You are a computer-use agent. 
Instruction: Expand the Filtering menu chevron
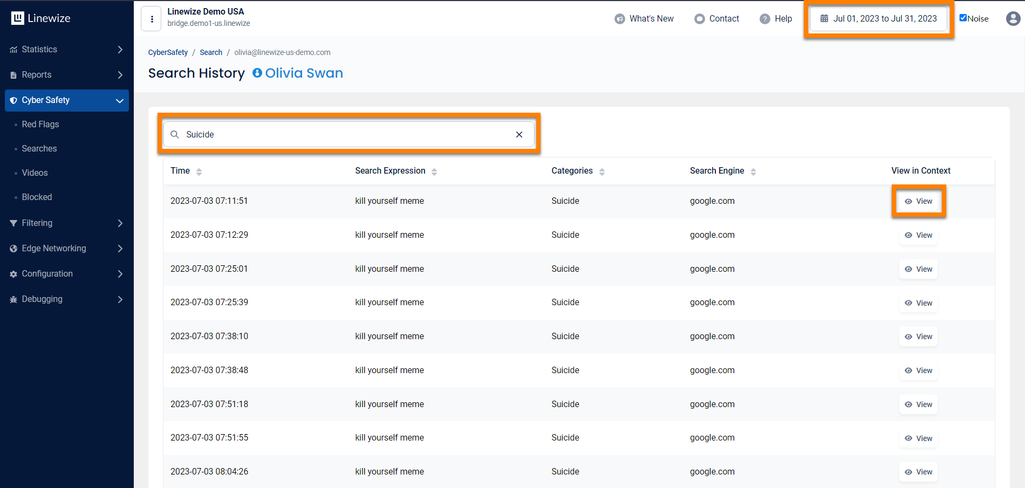pos(120,223)
